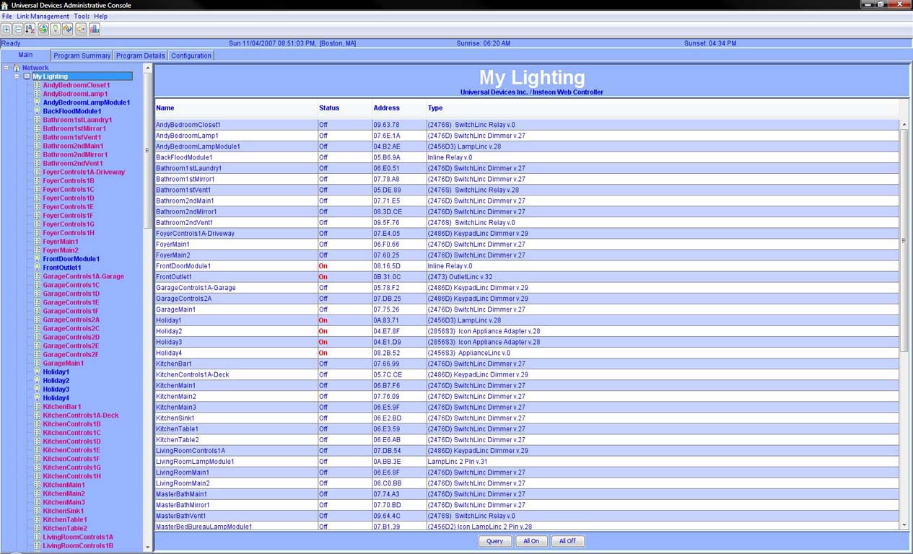
Task: Click the bulb icon beside BackFloodModule1
Action: coord(38,111)
